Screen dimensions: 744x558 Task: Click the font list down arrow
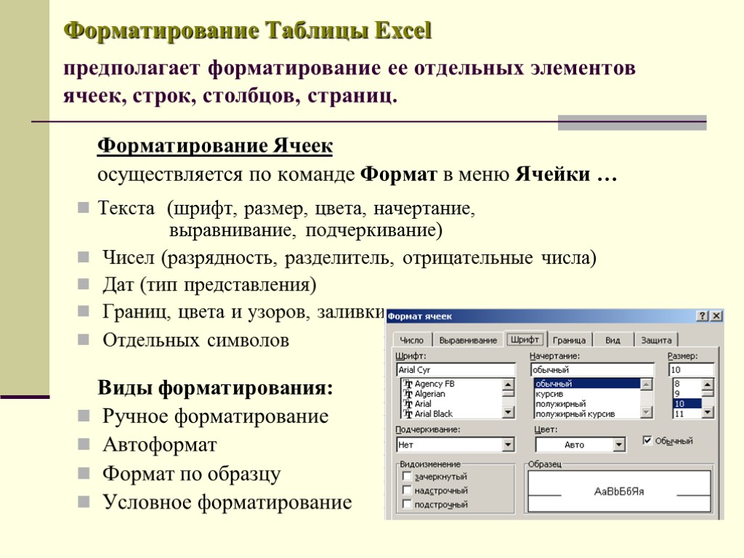508,413
